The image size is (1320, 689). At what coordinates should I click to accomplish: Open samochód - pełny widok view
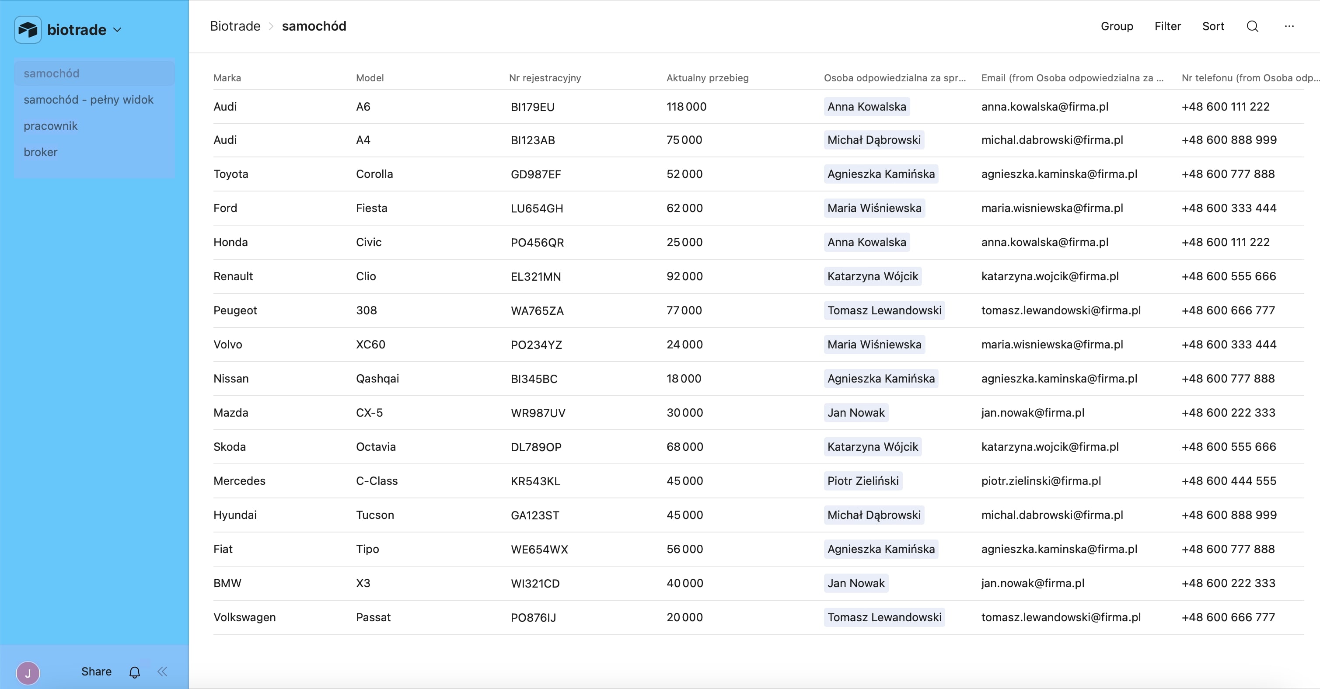coord(94,99)
